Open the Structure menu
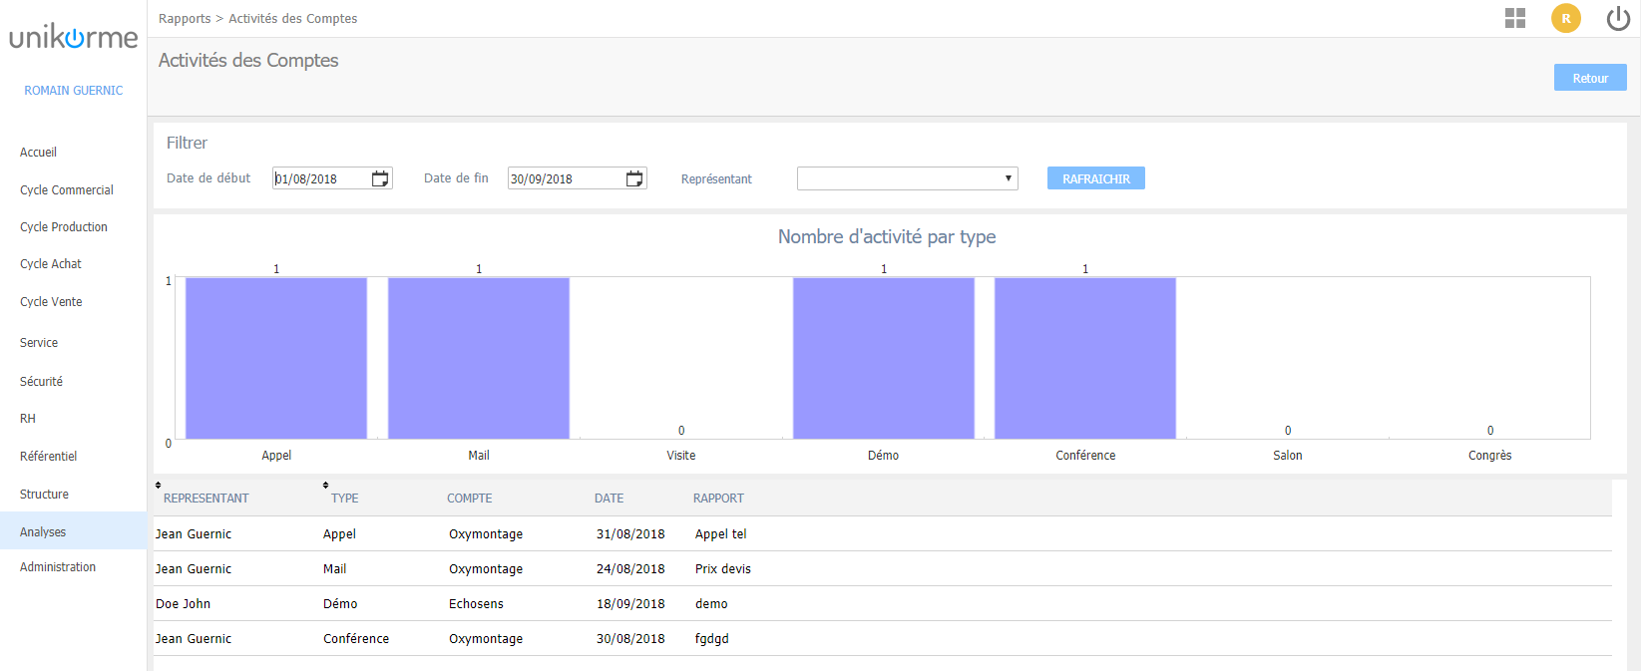Screen dimensions: 1641x671 (x=44, y=495)
